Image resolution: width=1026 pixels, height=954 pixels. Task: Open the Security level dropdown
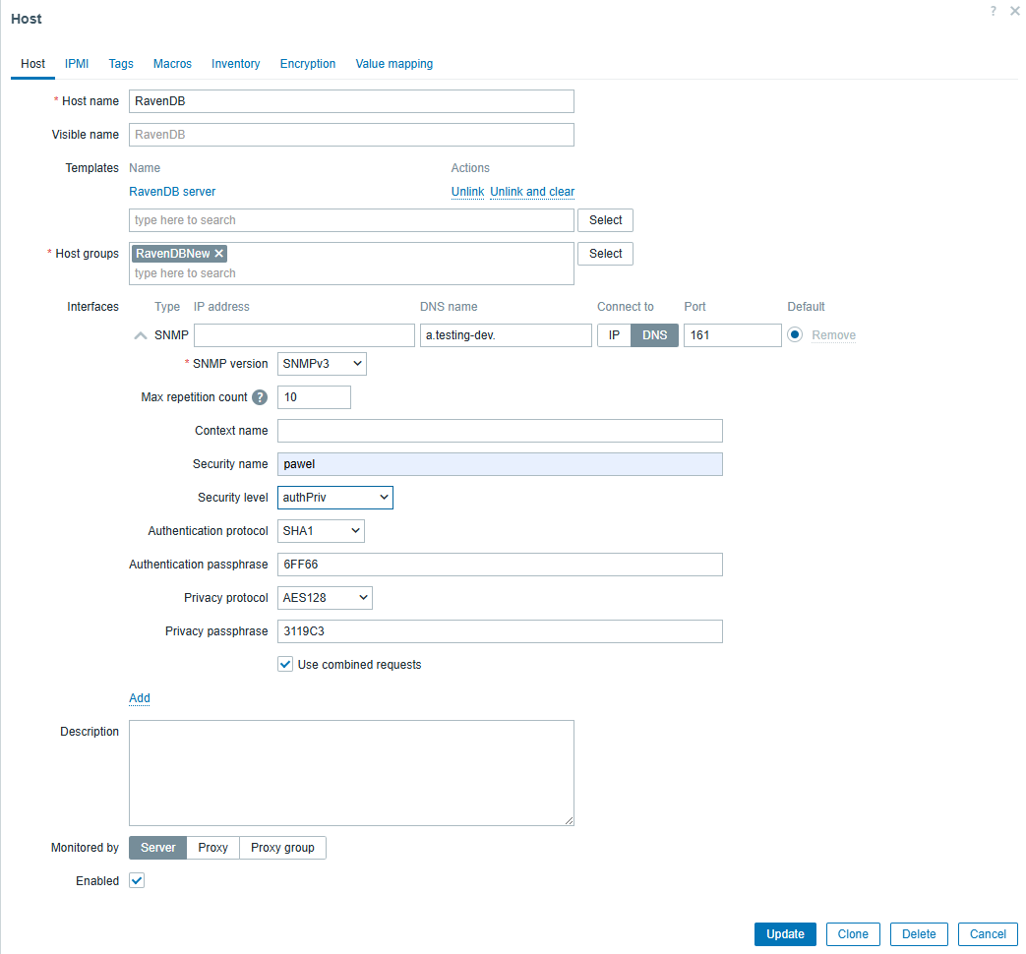click(334, 498)
